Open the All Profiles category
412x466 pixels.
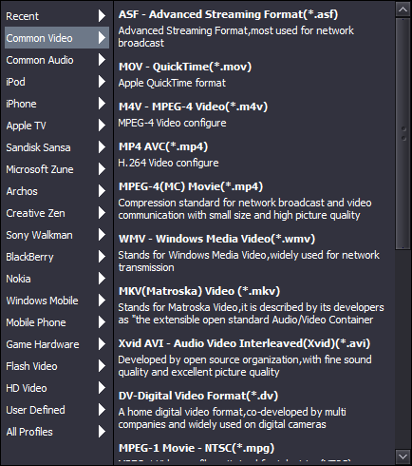click(57, 432)
